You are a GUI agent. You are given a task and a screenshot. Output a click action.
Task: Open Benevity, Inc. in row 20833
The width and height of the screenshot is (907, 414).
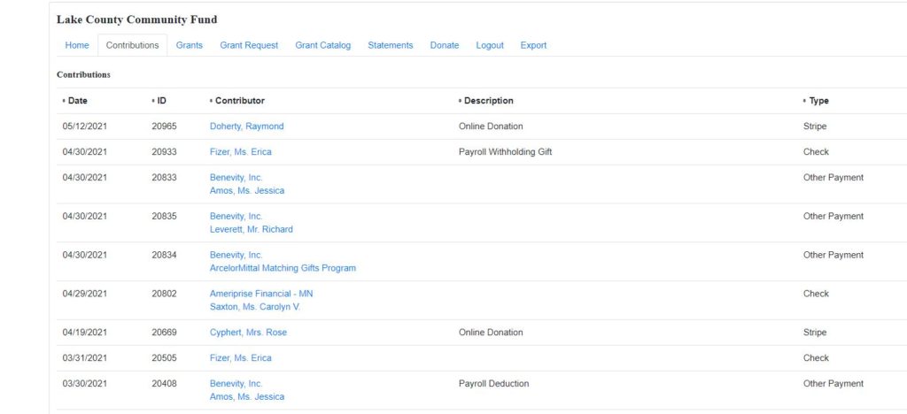click(x=236, y=177)
